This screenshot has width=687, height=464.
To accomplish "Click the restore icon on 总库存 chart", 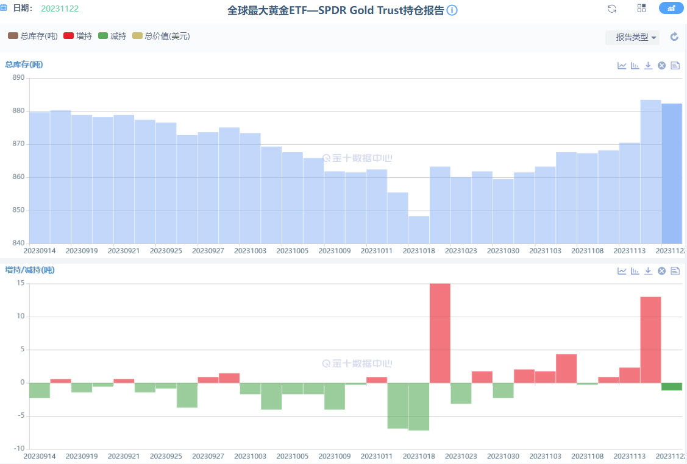I will tap(661, 65).
